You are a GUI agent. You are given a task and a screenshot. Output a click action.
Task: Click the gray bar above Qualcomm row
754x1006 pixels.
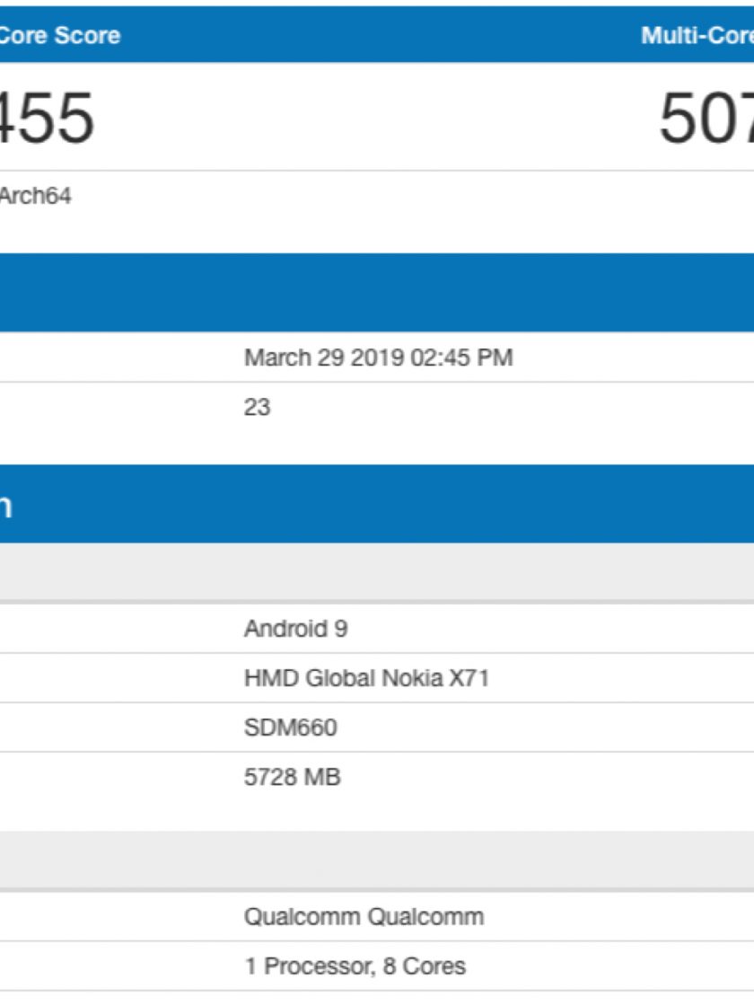(x=377, y=860)
